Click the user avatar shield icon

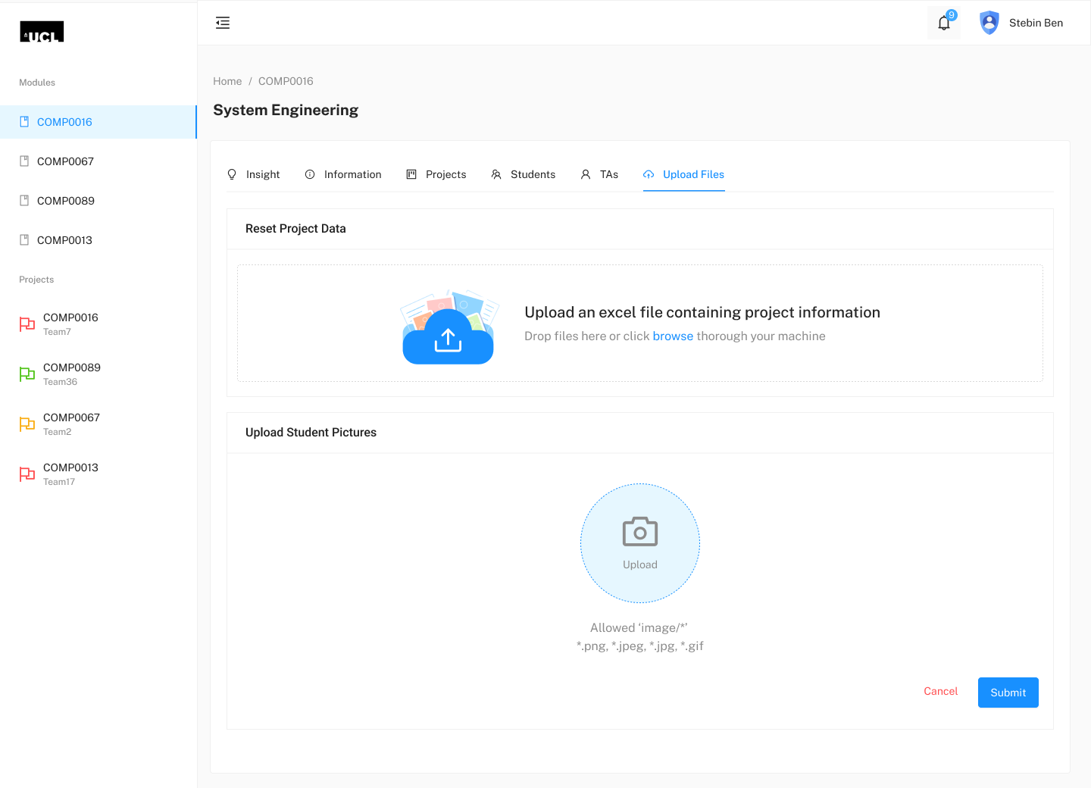click(989, 23)
